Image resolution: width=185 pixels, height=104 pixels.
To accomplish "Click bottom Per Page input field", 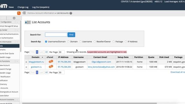I will 62,73.
